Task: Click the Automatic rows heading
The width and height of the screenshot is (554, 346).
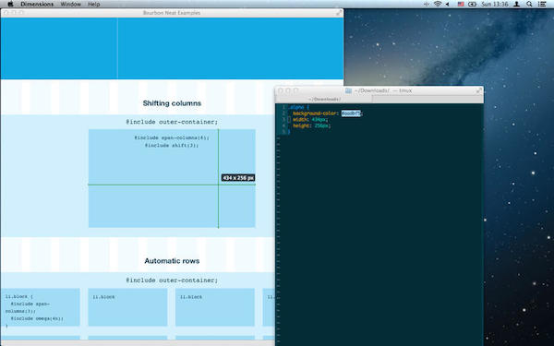Action: point(172,261)
